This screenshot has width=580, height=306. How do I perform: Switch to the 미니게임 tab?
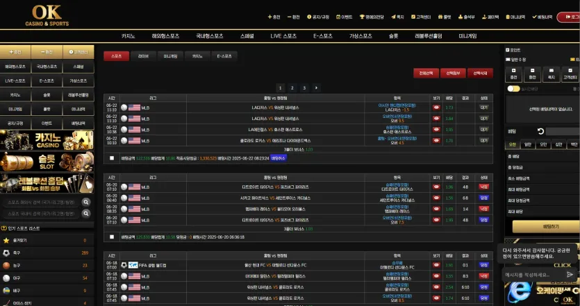click(x=170, y=56)
